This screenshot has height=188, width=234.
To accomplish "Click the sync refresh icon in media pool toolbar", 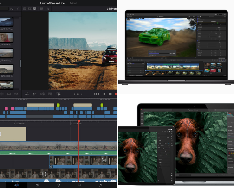I will tap(18, 9).
